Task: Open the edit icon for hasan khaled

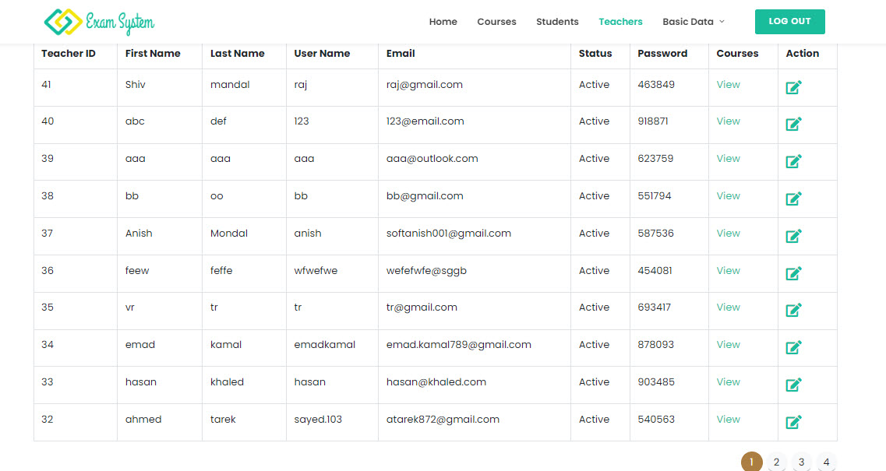Action: 793,385
